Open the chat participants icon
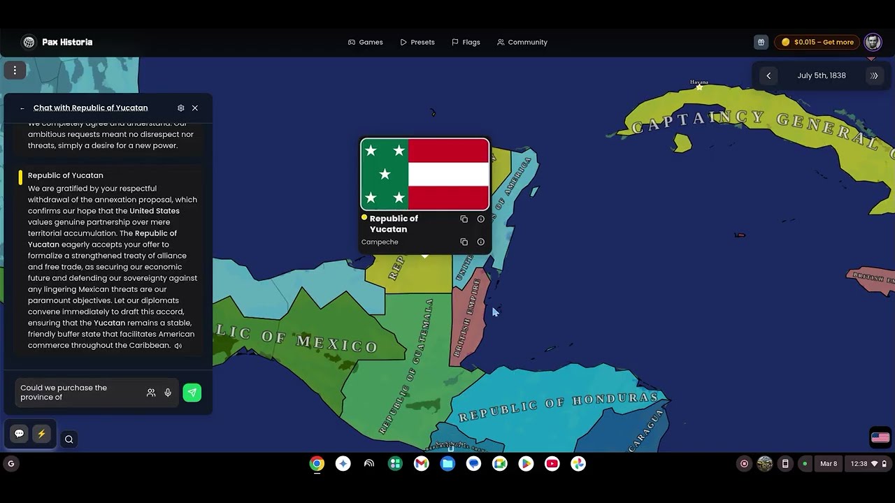895x503 pixels. 151,393
